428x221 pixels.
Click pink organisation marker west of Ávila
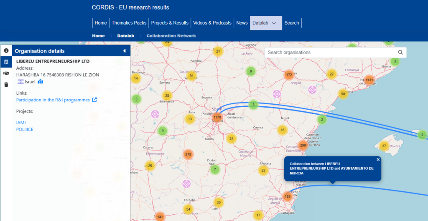point(155,114)
